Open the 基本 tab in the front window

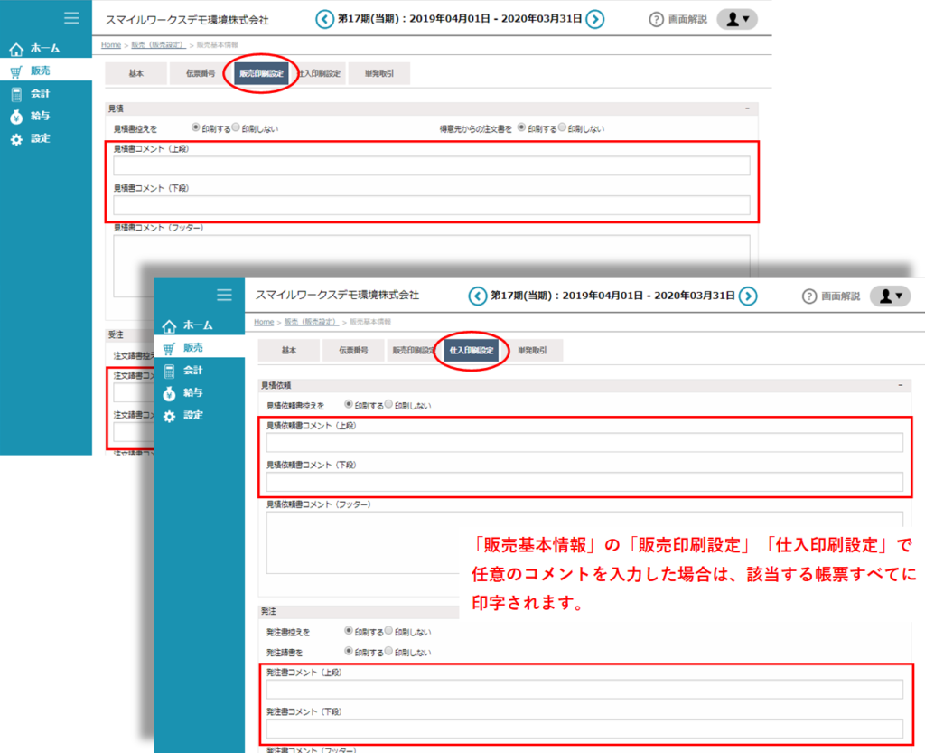click(x=289, y=350)
